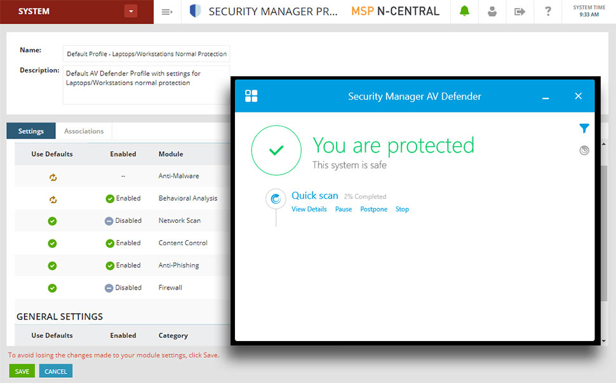Screen dimensions: 616x383
Task: Open notifications bell icon
Action: (464, 11)
